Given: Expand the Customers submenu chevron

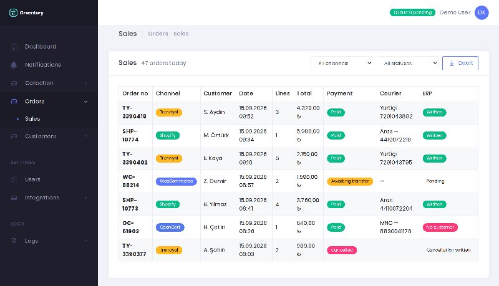Looking at the screenshot, I should coord(86,136).
